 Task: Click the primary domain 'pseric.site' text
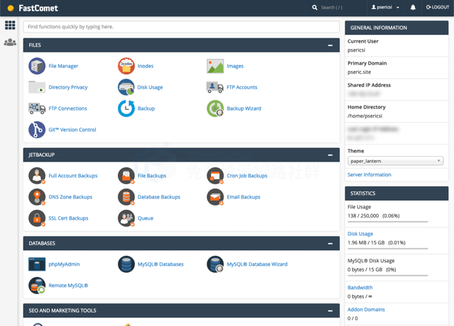tap(359, 72)
